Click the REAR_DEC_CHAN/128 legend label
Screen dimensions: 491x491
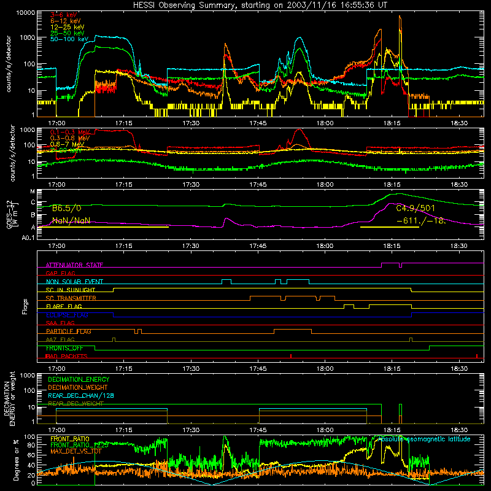(81, 396)
